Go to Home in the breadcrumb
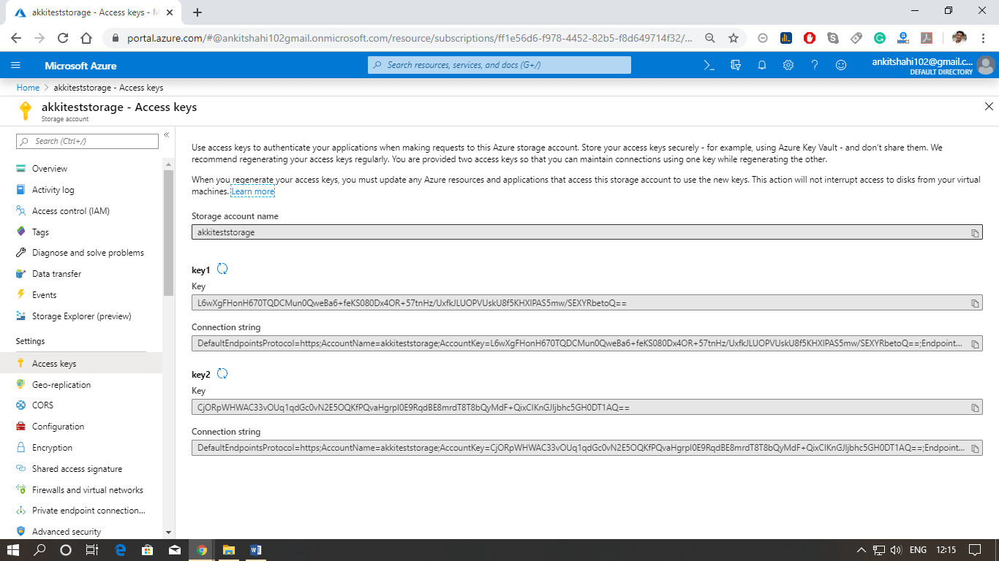The height and width of the screenshot is (561, 999). tap(28, 88)
